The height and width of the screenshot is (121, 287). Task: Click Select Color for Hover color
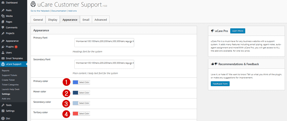[84, 93]
